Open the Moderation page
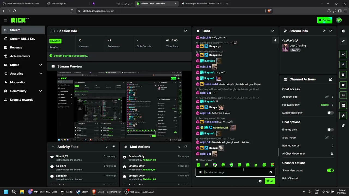The height and width of the screenshot is (196, 349). [x=23, y=82]
